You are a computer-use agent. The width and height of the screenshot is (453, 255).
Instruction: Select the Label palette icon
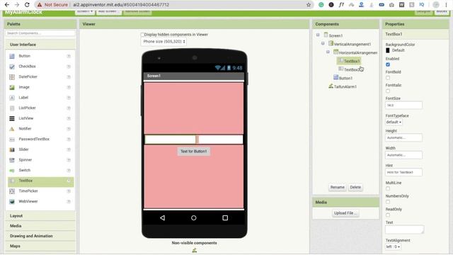coord(12,98)
